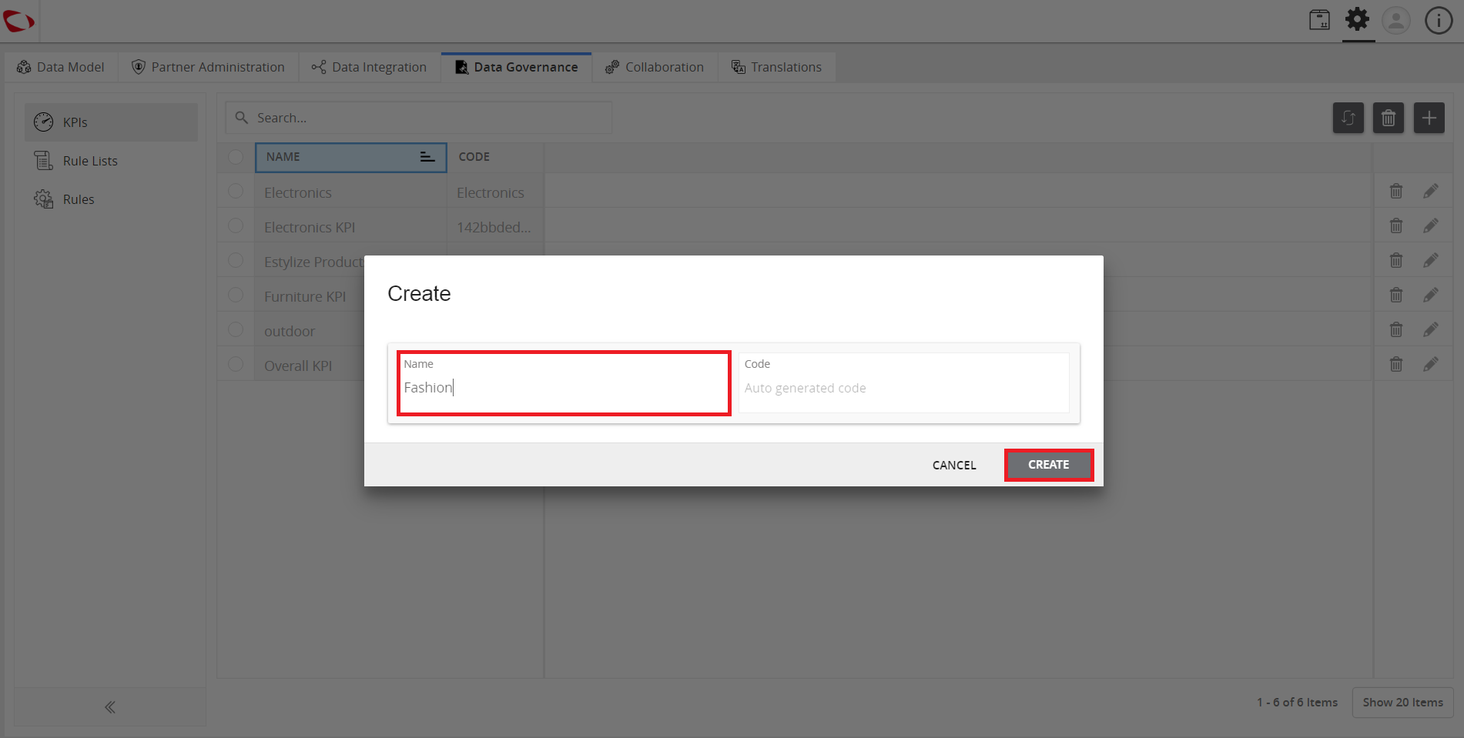Delete the Estylize Product row
The height and width of the screenshot is (738, 1464).
[x=1396, y=260]
